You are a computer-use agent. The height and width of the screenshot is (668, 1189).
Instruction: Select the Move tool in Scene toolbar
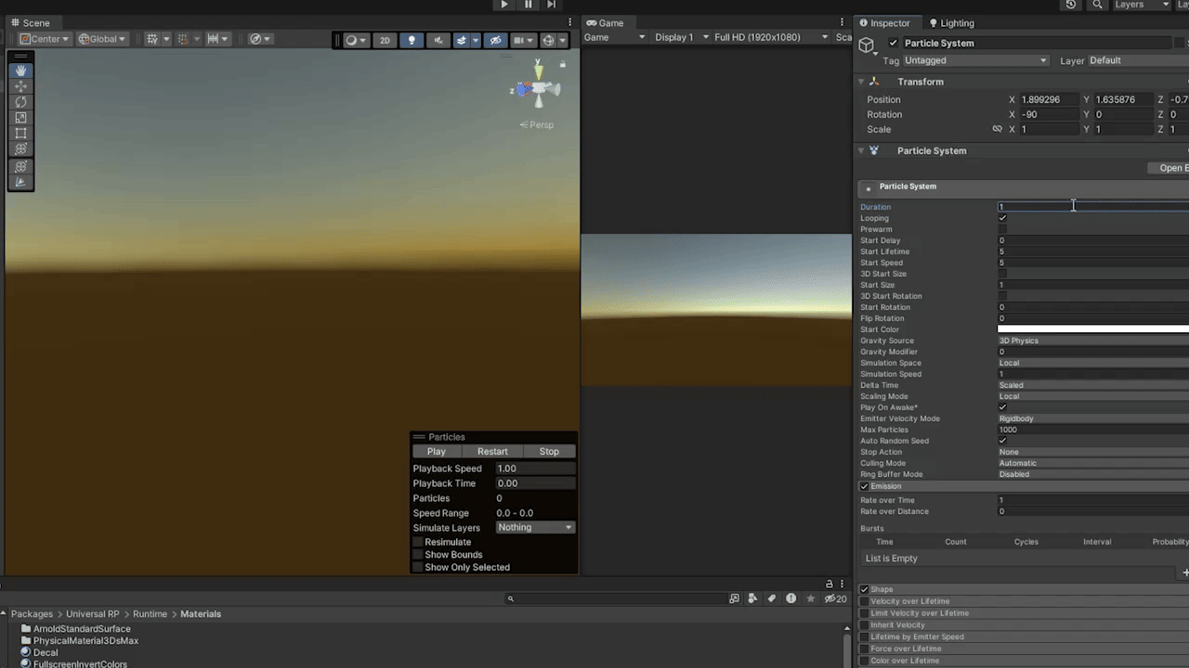(20, 86)
